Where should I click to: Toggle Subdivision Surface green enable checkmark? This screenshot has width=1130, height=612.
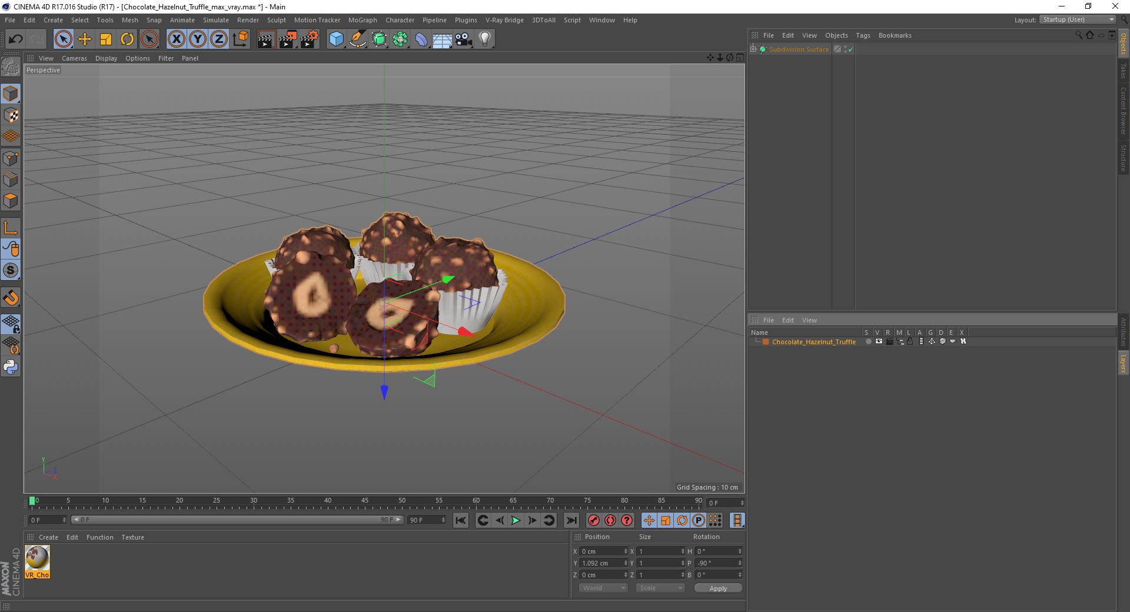[850, 49]
